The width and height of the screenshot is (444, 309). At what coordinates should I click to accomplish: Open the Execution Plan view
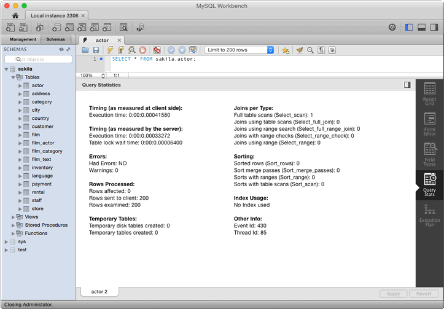429,215
